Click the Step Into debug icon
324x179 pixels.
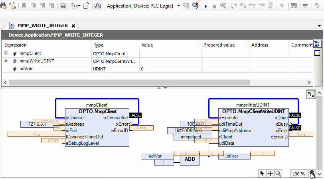pos(243,6)
